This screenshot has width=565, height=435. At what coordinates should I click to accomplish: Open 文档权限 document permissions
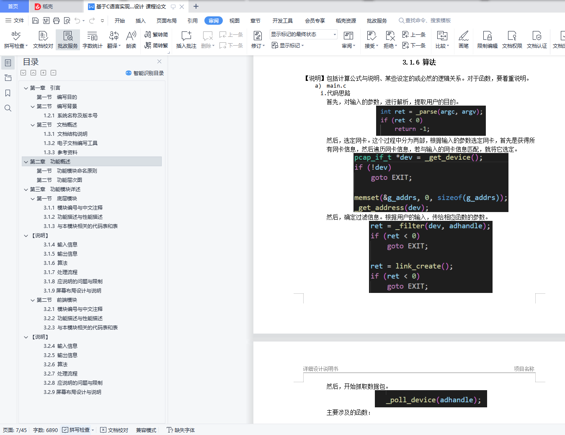pos(512,40)
